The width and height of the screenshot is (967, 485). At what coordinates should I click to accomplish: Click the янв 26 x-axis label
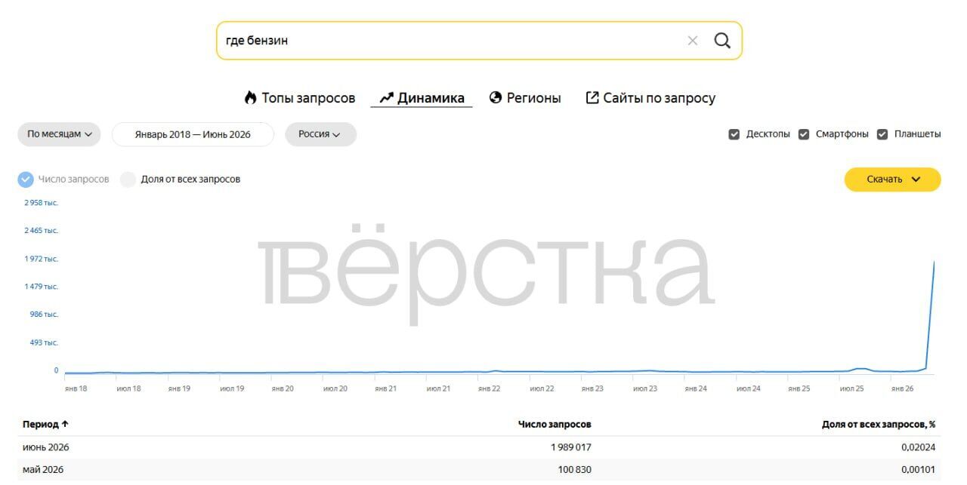(x=903, y=388)
